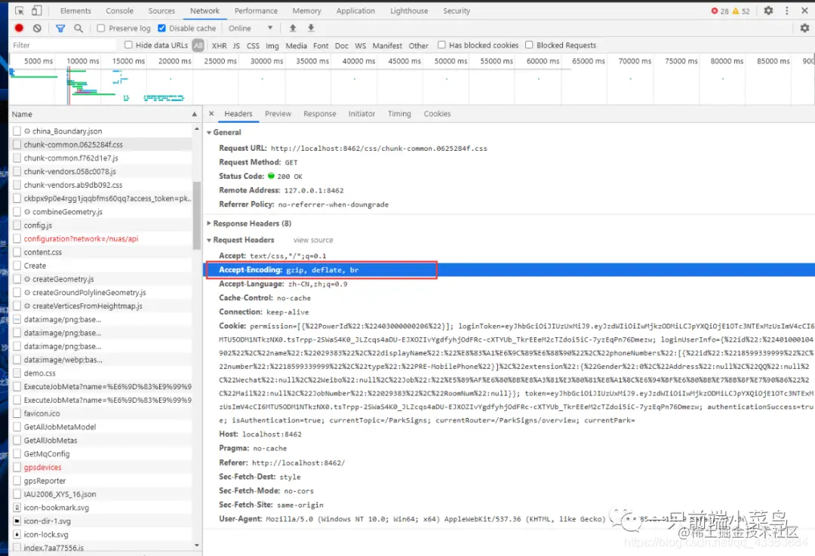Toggle Hide data URLs checkbox
This screenshot has width=815, height=556.
click(x=128, y=45)
